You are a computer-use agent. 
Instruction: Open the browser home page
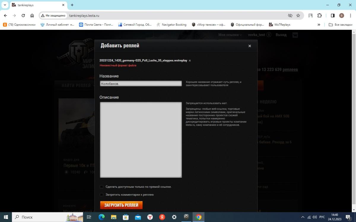[32, 15]
